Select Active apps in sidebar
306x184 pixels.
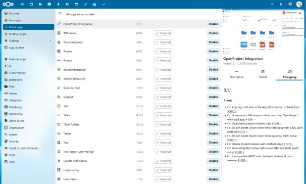pyautogui.click(x=29, y=27)
